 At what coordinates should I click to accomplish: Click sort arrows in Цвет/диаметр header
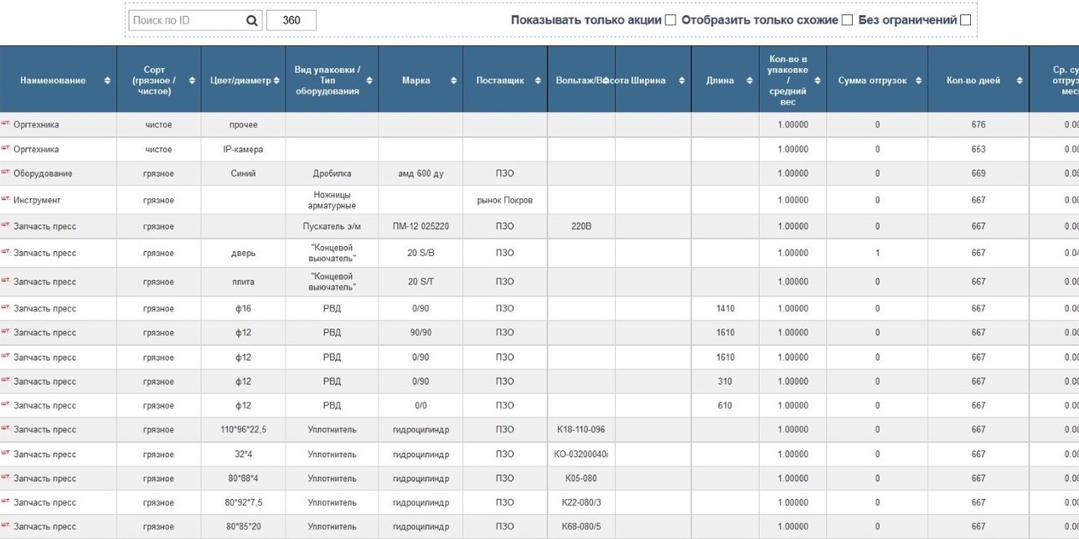[276, 80]
